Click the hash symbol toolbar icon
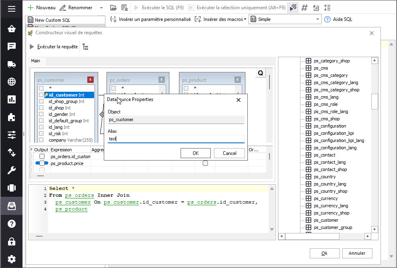Screen dimensions: 397x268 click(x=304, y=8)
